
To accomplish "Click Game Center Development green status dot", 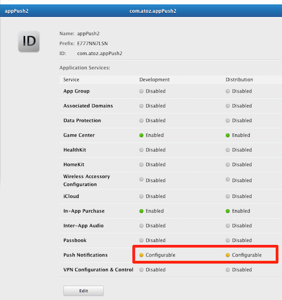I will point(142,136).
